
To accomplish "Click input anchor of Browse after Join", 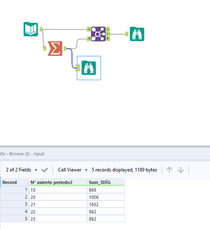I will pyautogui.click(x=127, y=34).
